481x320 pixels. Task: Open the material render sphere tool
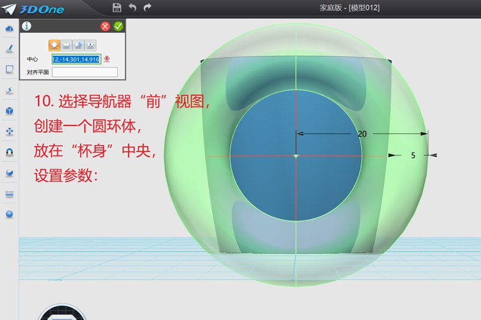pyautogui.click(x=10, y=214)
